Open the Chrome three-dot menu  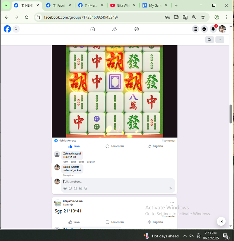coord(227,17)
